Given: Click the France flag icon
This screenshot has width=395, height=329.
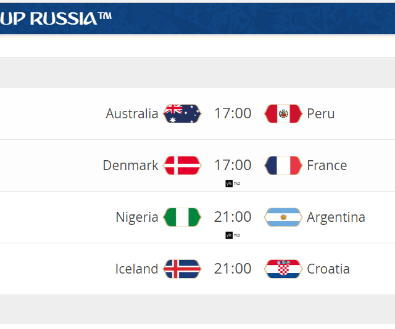Looking at the screenshot, I should (x=283, y=165).
